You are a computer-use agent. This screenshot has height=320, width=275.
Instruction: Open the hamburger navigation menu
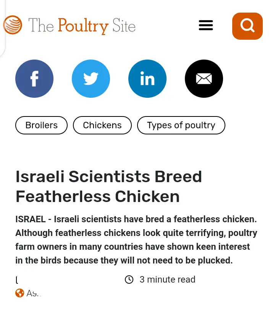coord(206,25)
